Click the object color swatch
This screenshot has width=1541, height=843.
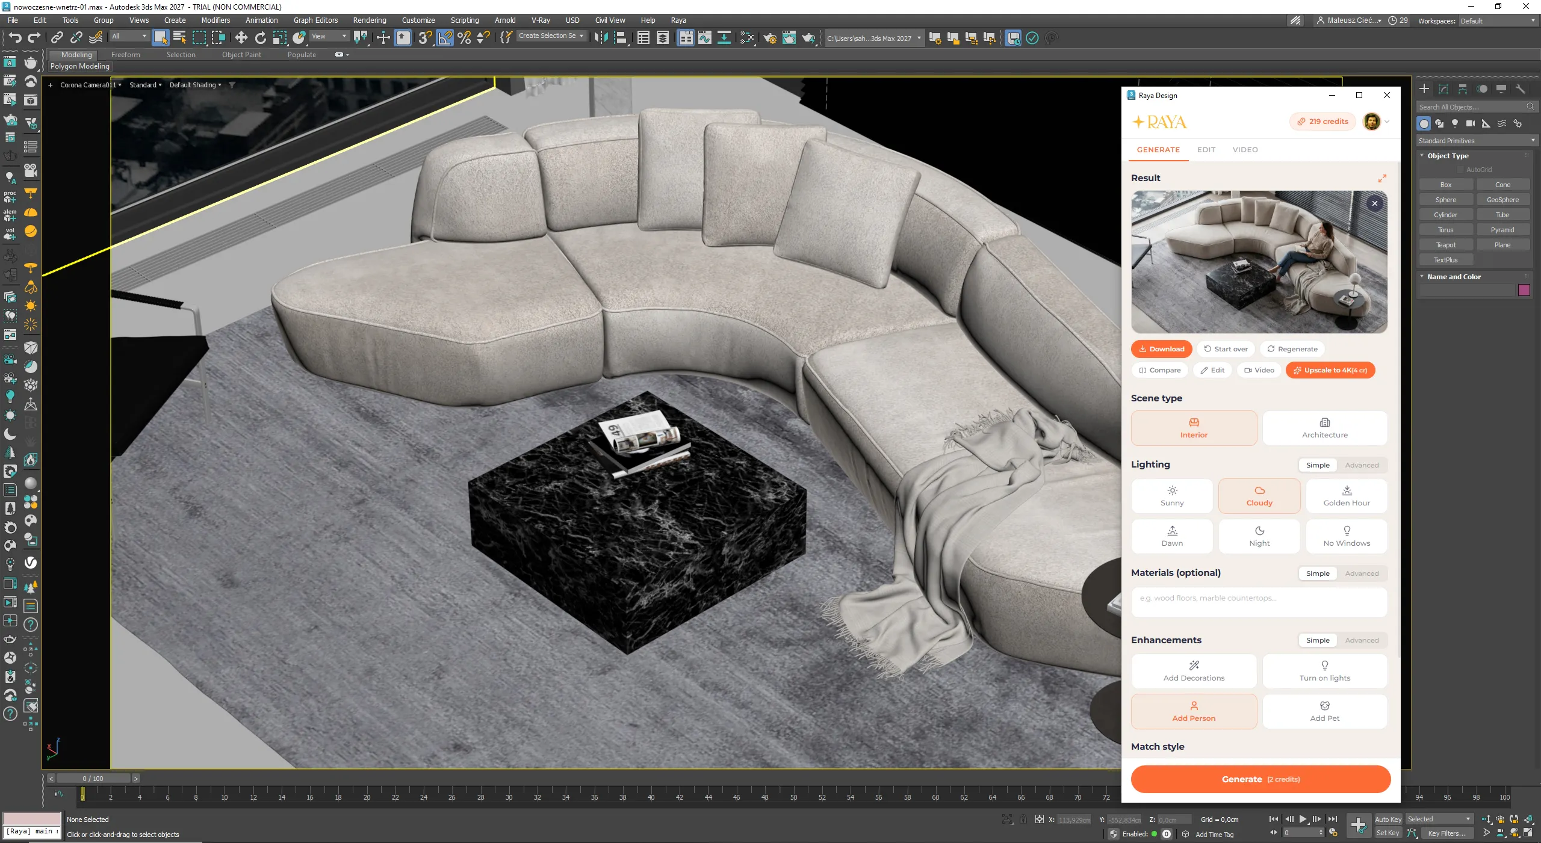(x=1524, y=290)
